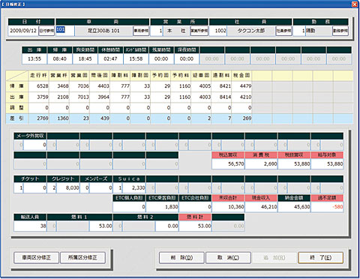Select the 出庫 row cell 4210
The image size is (360, 279).
(241, 97)
